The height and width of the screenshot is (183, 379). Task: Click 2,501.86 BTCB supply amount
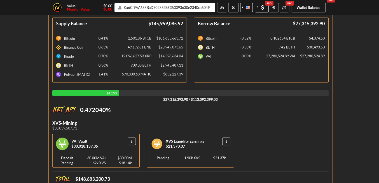click(140, 38)
